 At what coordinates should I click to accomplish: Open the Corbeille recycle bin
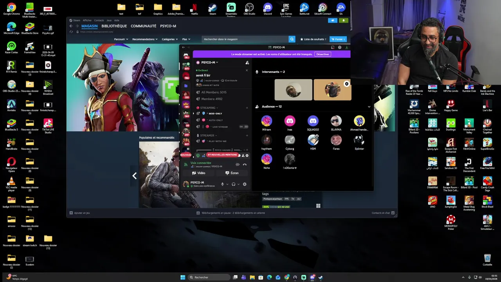487,260
